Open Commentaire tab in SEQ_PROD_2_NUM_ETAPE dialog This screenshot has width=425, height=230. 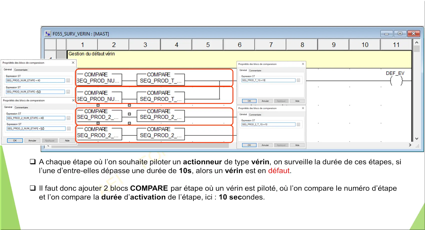(21, 107)
